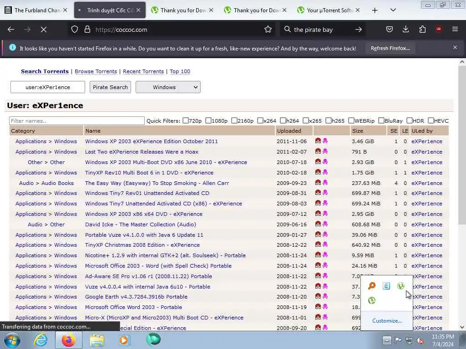
Task: View site security lock information
Action: click(87, 30)
